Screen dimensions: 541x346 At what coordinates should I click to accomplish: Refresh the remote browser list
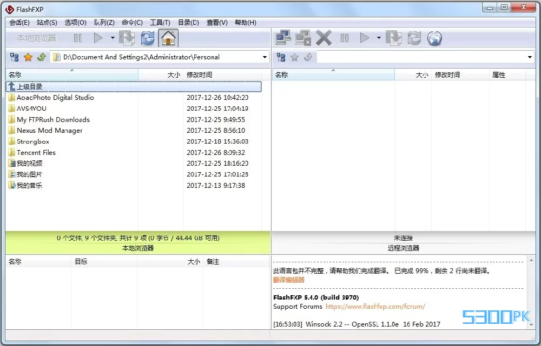[414, 38]
